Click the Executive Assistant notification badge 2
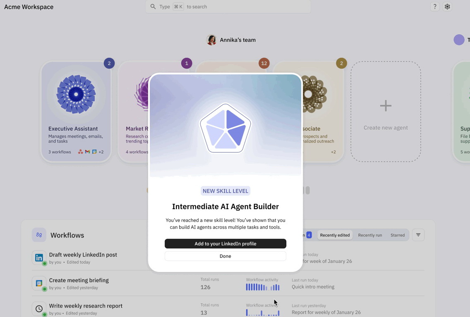This screenshot has width=470, height=317. [109, 63]
